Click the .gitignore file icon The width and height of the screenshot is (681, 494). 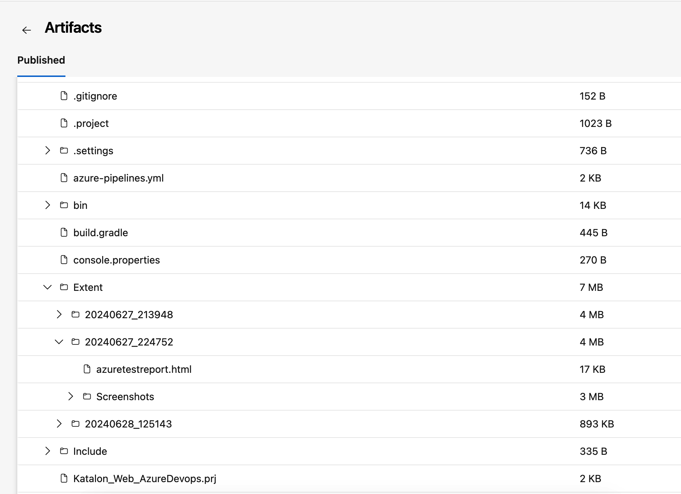coord(64,96)
